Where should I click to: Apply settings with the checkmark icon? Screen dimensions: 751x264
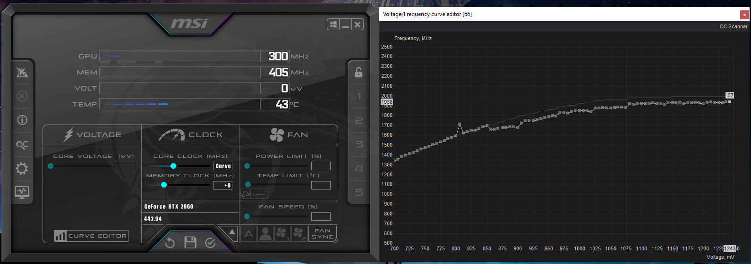click(211, 243)
